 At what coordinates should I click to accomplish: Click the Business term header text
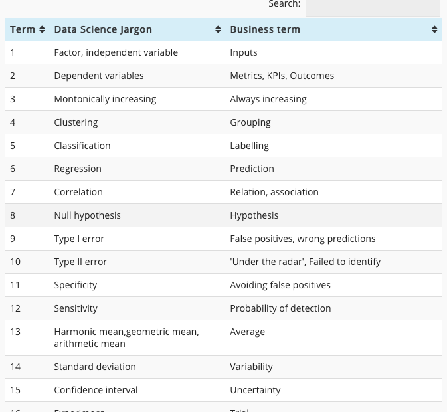[265, 29]
